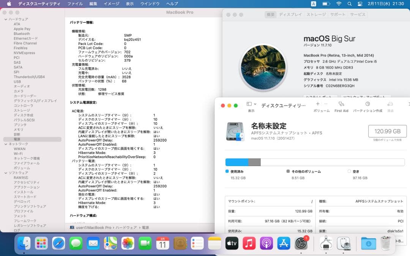Open Music from the Dock

[x=249, y=243]
